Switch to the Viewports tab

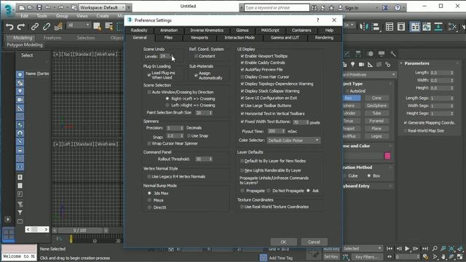[199, 37]
